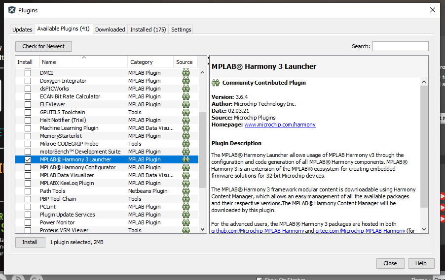Select the Available Plugins (41) tab
Screen dimensions: 445x280
tap(63, 29)
